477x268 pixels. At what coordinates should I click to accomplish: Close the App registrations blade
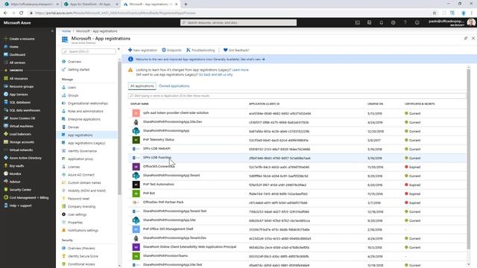(473, 38)
